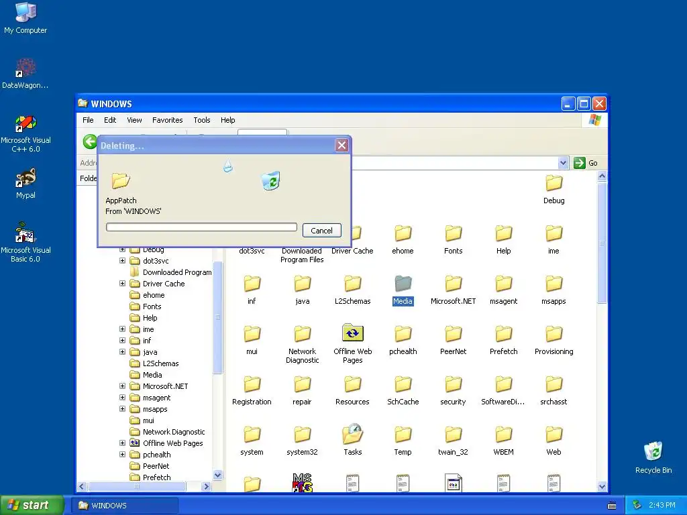Screen dimensions: 687x515
Task: Select the ehome folder in file pane
Action: click(403, 239)
